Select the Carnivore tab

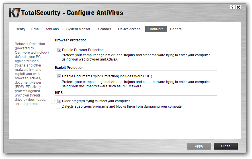coord(156,29)
